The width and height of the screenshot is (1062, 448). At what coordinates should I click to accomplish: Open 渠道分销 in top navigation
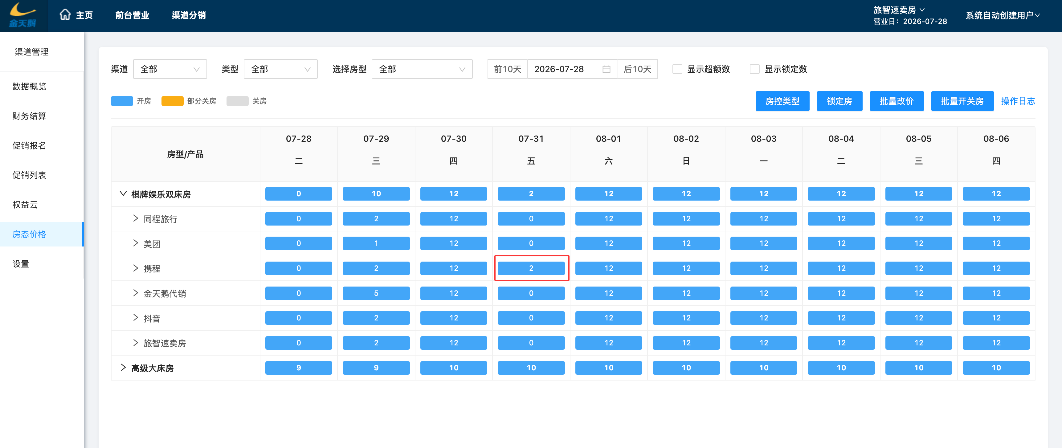189,15
